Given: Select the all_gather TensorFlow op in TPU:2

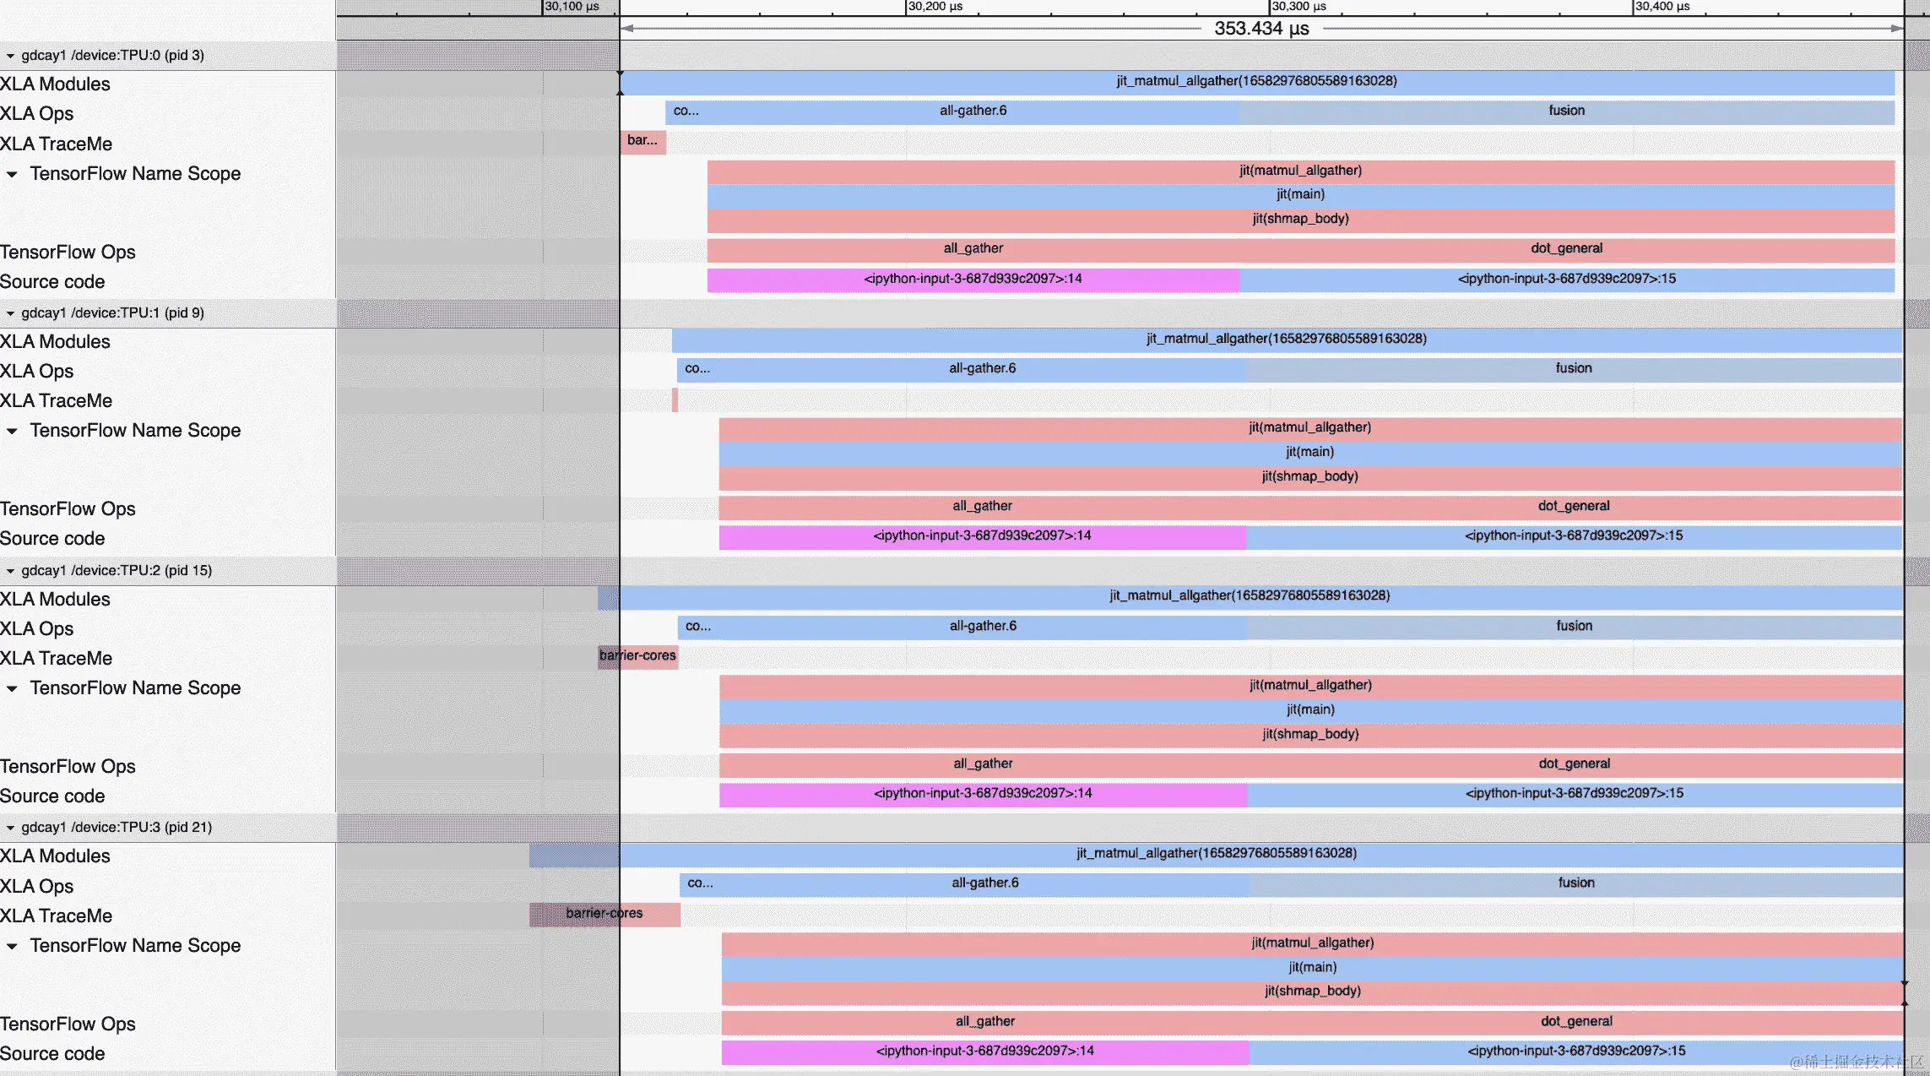Looking at the screenshot, I should coord(983,764).
